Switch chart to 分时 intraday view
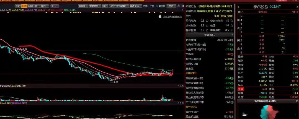The width and height of the screenshot is (299, 119). [18, 6]
